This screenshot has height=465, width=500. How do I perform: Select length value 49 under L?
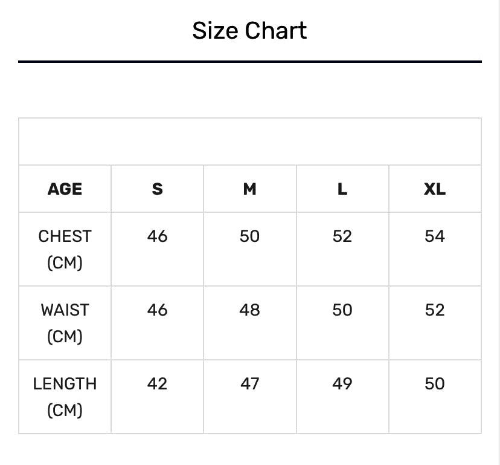[x=342, y=383]
